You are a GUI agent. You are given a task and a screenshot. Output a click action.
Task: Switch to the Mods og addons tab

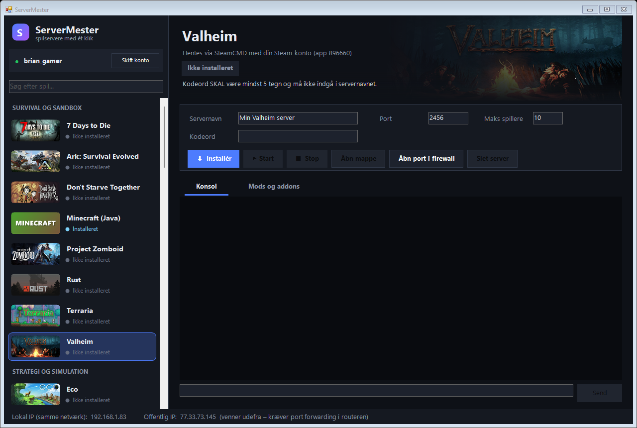[274, 187]
